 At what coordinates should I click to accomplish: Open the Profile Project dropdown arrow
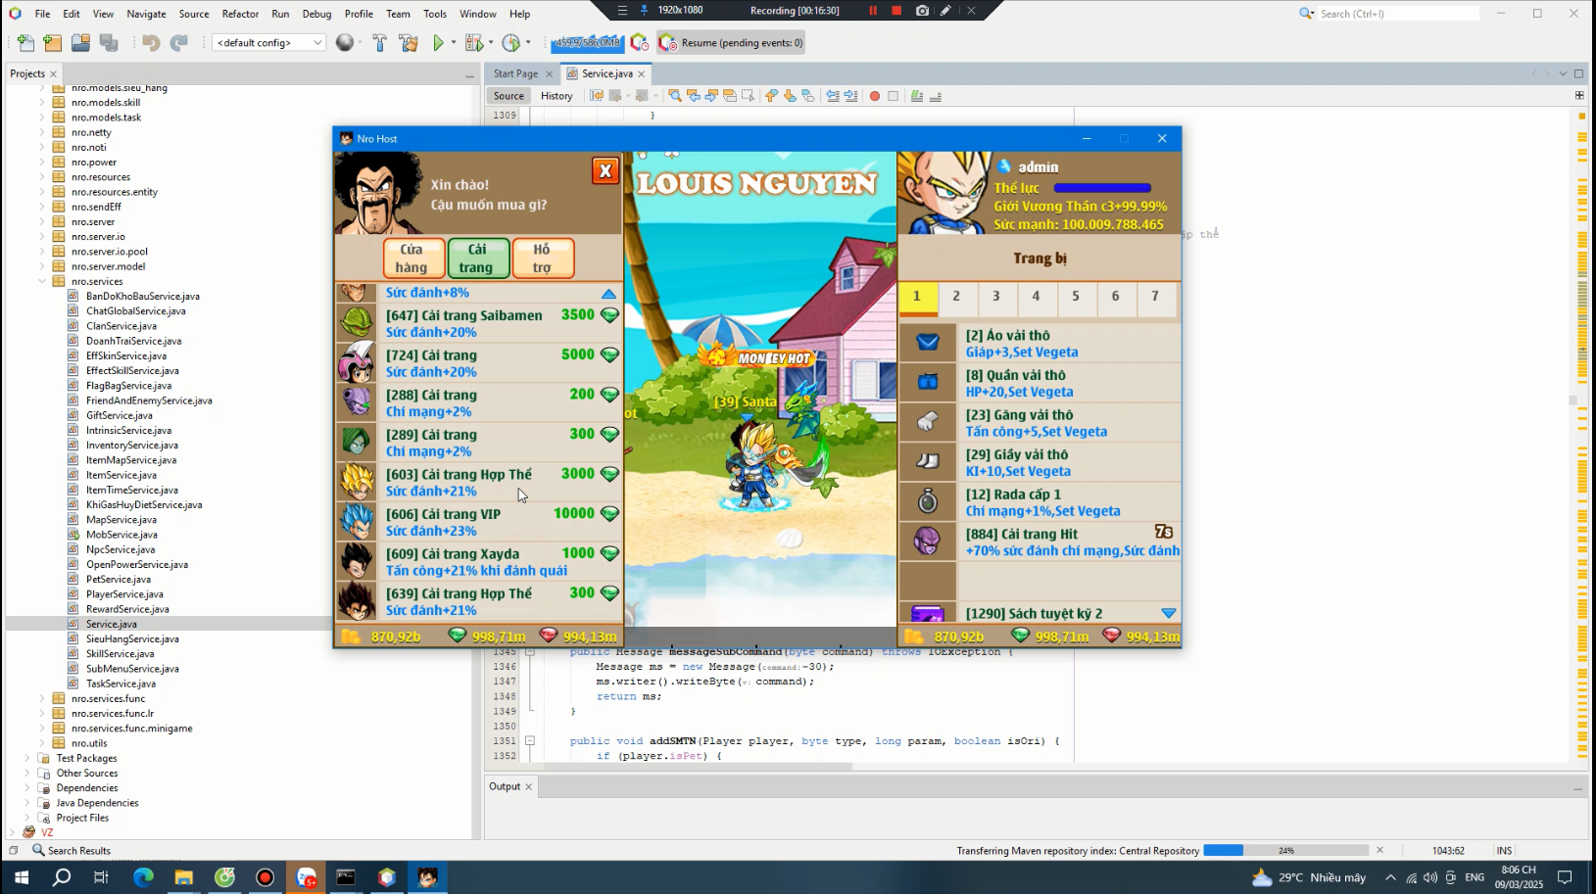528,43
